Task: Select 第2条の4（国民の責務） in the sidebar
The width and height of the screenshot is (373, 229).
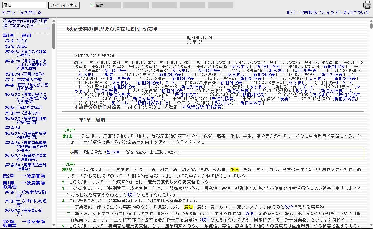Action: pos(25,74)
